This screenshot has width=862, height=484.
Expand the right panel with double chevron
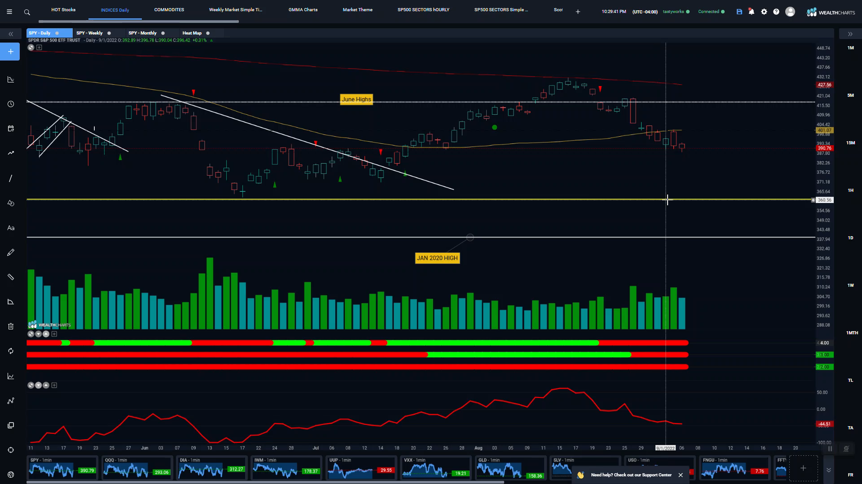[x=850, y=34]
